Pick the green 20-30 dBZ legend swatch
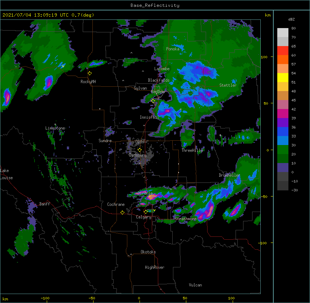Viewport: 310px width, 303px height. (283, 150)
